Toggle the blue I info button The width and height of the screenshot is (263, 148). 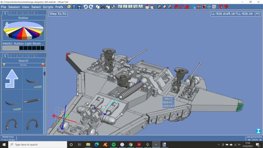point(258,131)
